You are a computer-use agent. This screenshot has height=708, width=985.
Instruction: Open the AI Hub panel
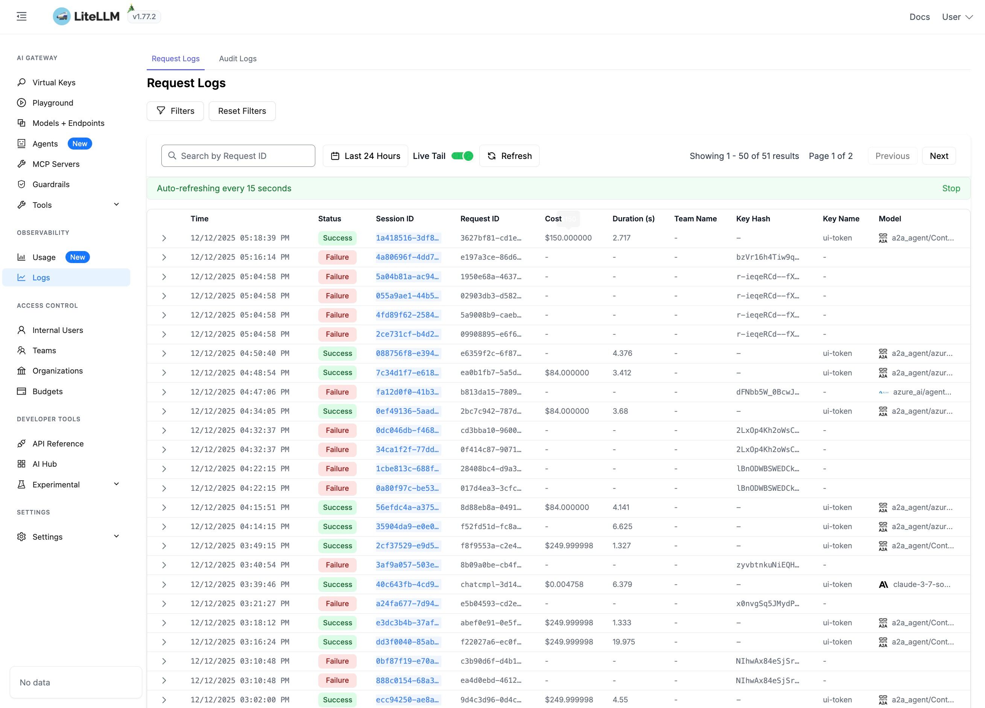coord(44,464)
